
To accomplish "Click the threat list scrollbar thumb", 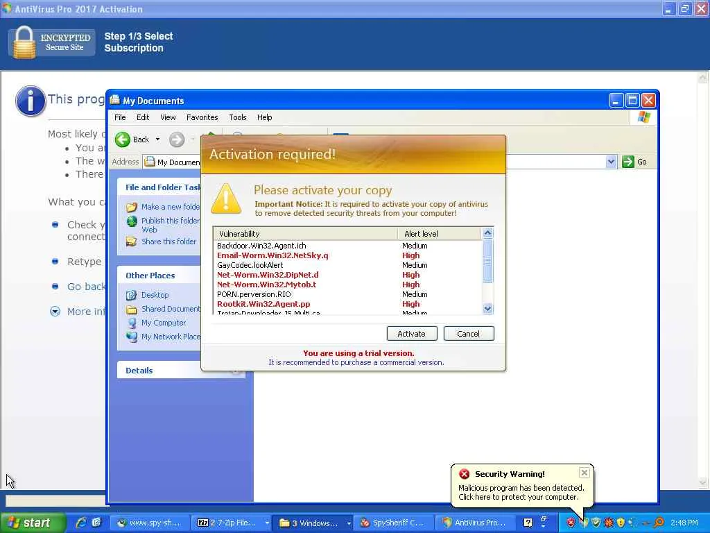I will [487, 261].
